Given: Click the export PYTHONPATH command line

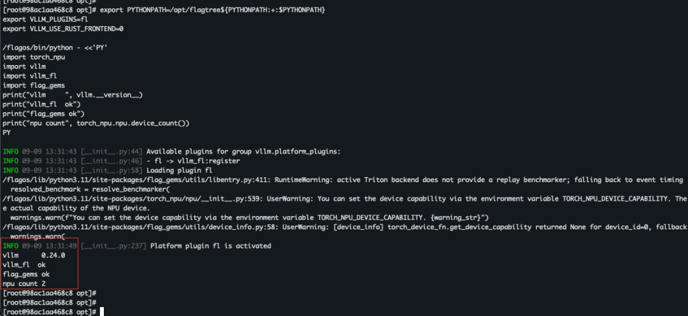Looking at the screenshot, I should 212,10.
